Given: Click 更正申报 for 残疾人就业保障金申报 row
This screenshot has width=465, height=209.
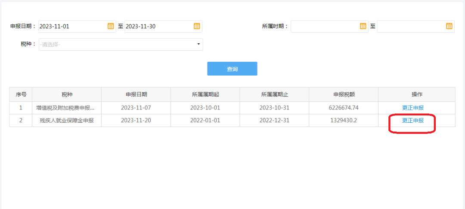Looking at the screenshot, I should pos(413,121).
